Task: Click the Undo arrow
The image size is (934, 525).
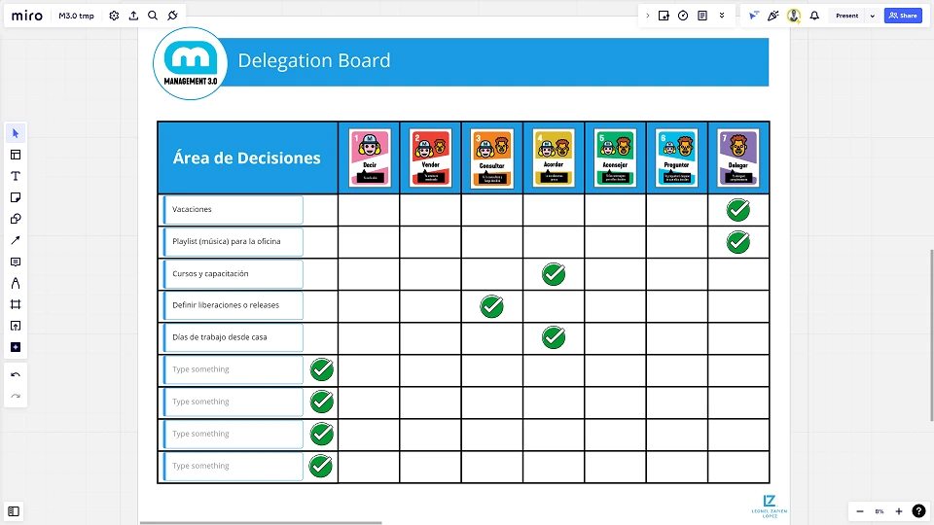Action: point(16,375)
